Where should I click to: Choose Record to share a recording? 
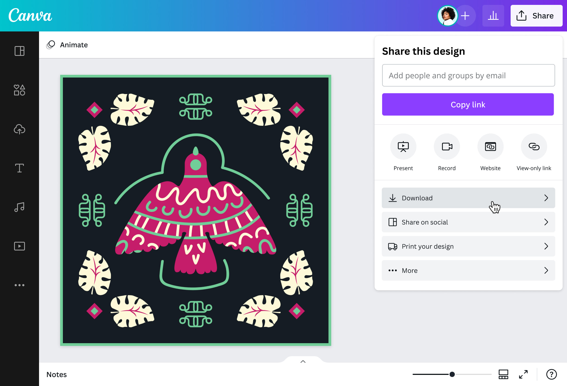point(447,146)
